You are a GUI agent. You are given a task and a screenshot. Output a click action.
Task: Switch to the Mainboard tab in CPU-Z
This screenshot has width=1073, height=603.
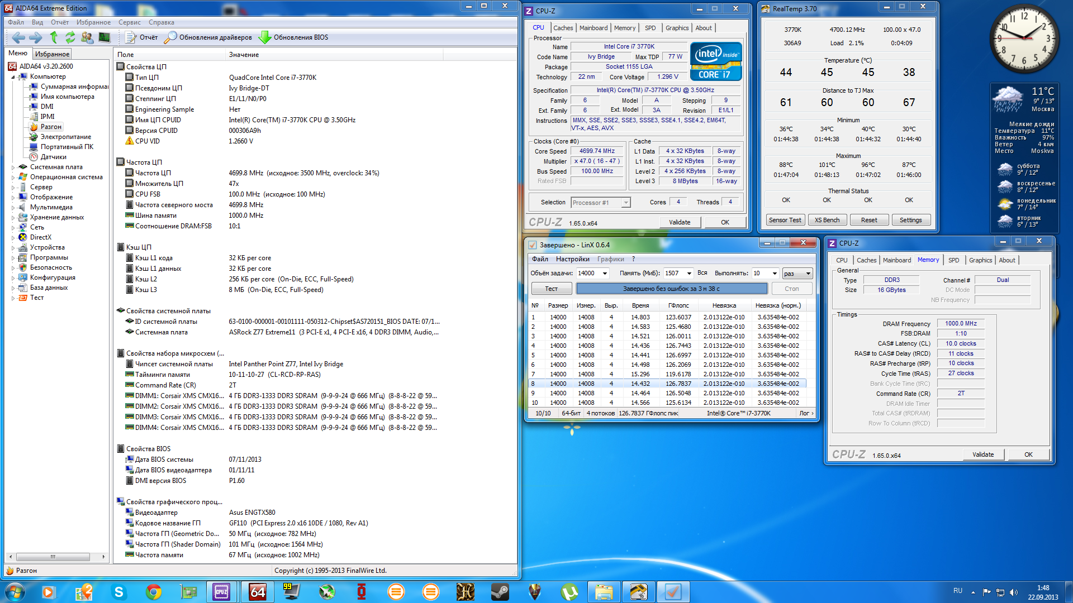[593, 28]
